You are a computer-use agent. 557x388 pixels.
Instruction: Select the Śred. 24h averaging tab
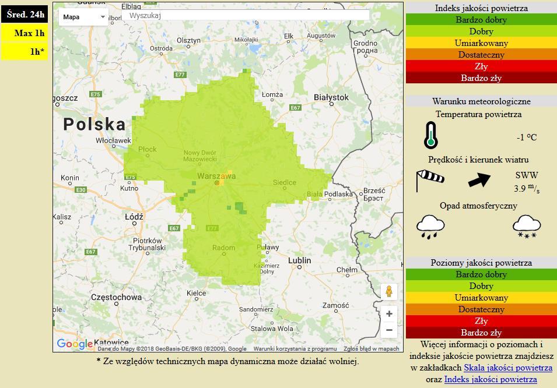point(24,15)
